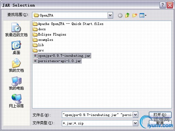Select the lib folder icon
This screenshot has height=131, width=175.
[x=35, y=45]
